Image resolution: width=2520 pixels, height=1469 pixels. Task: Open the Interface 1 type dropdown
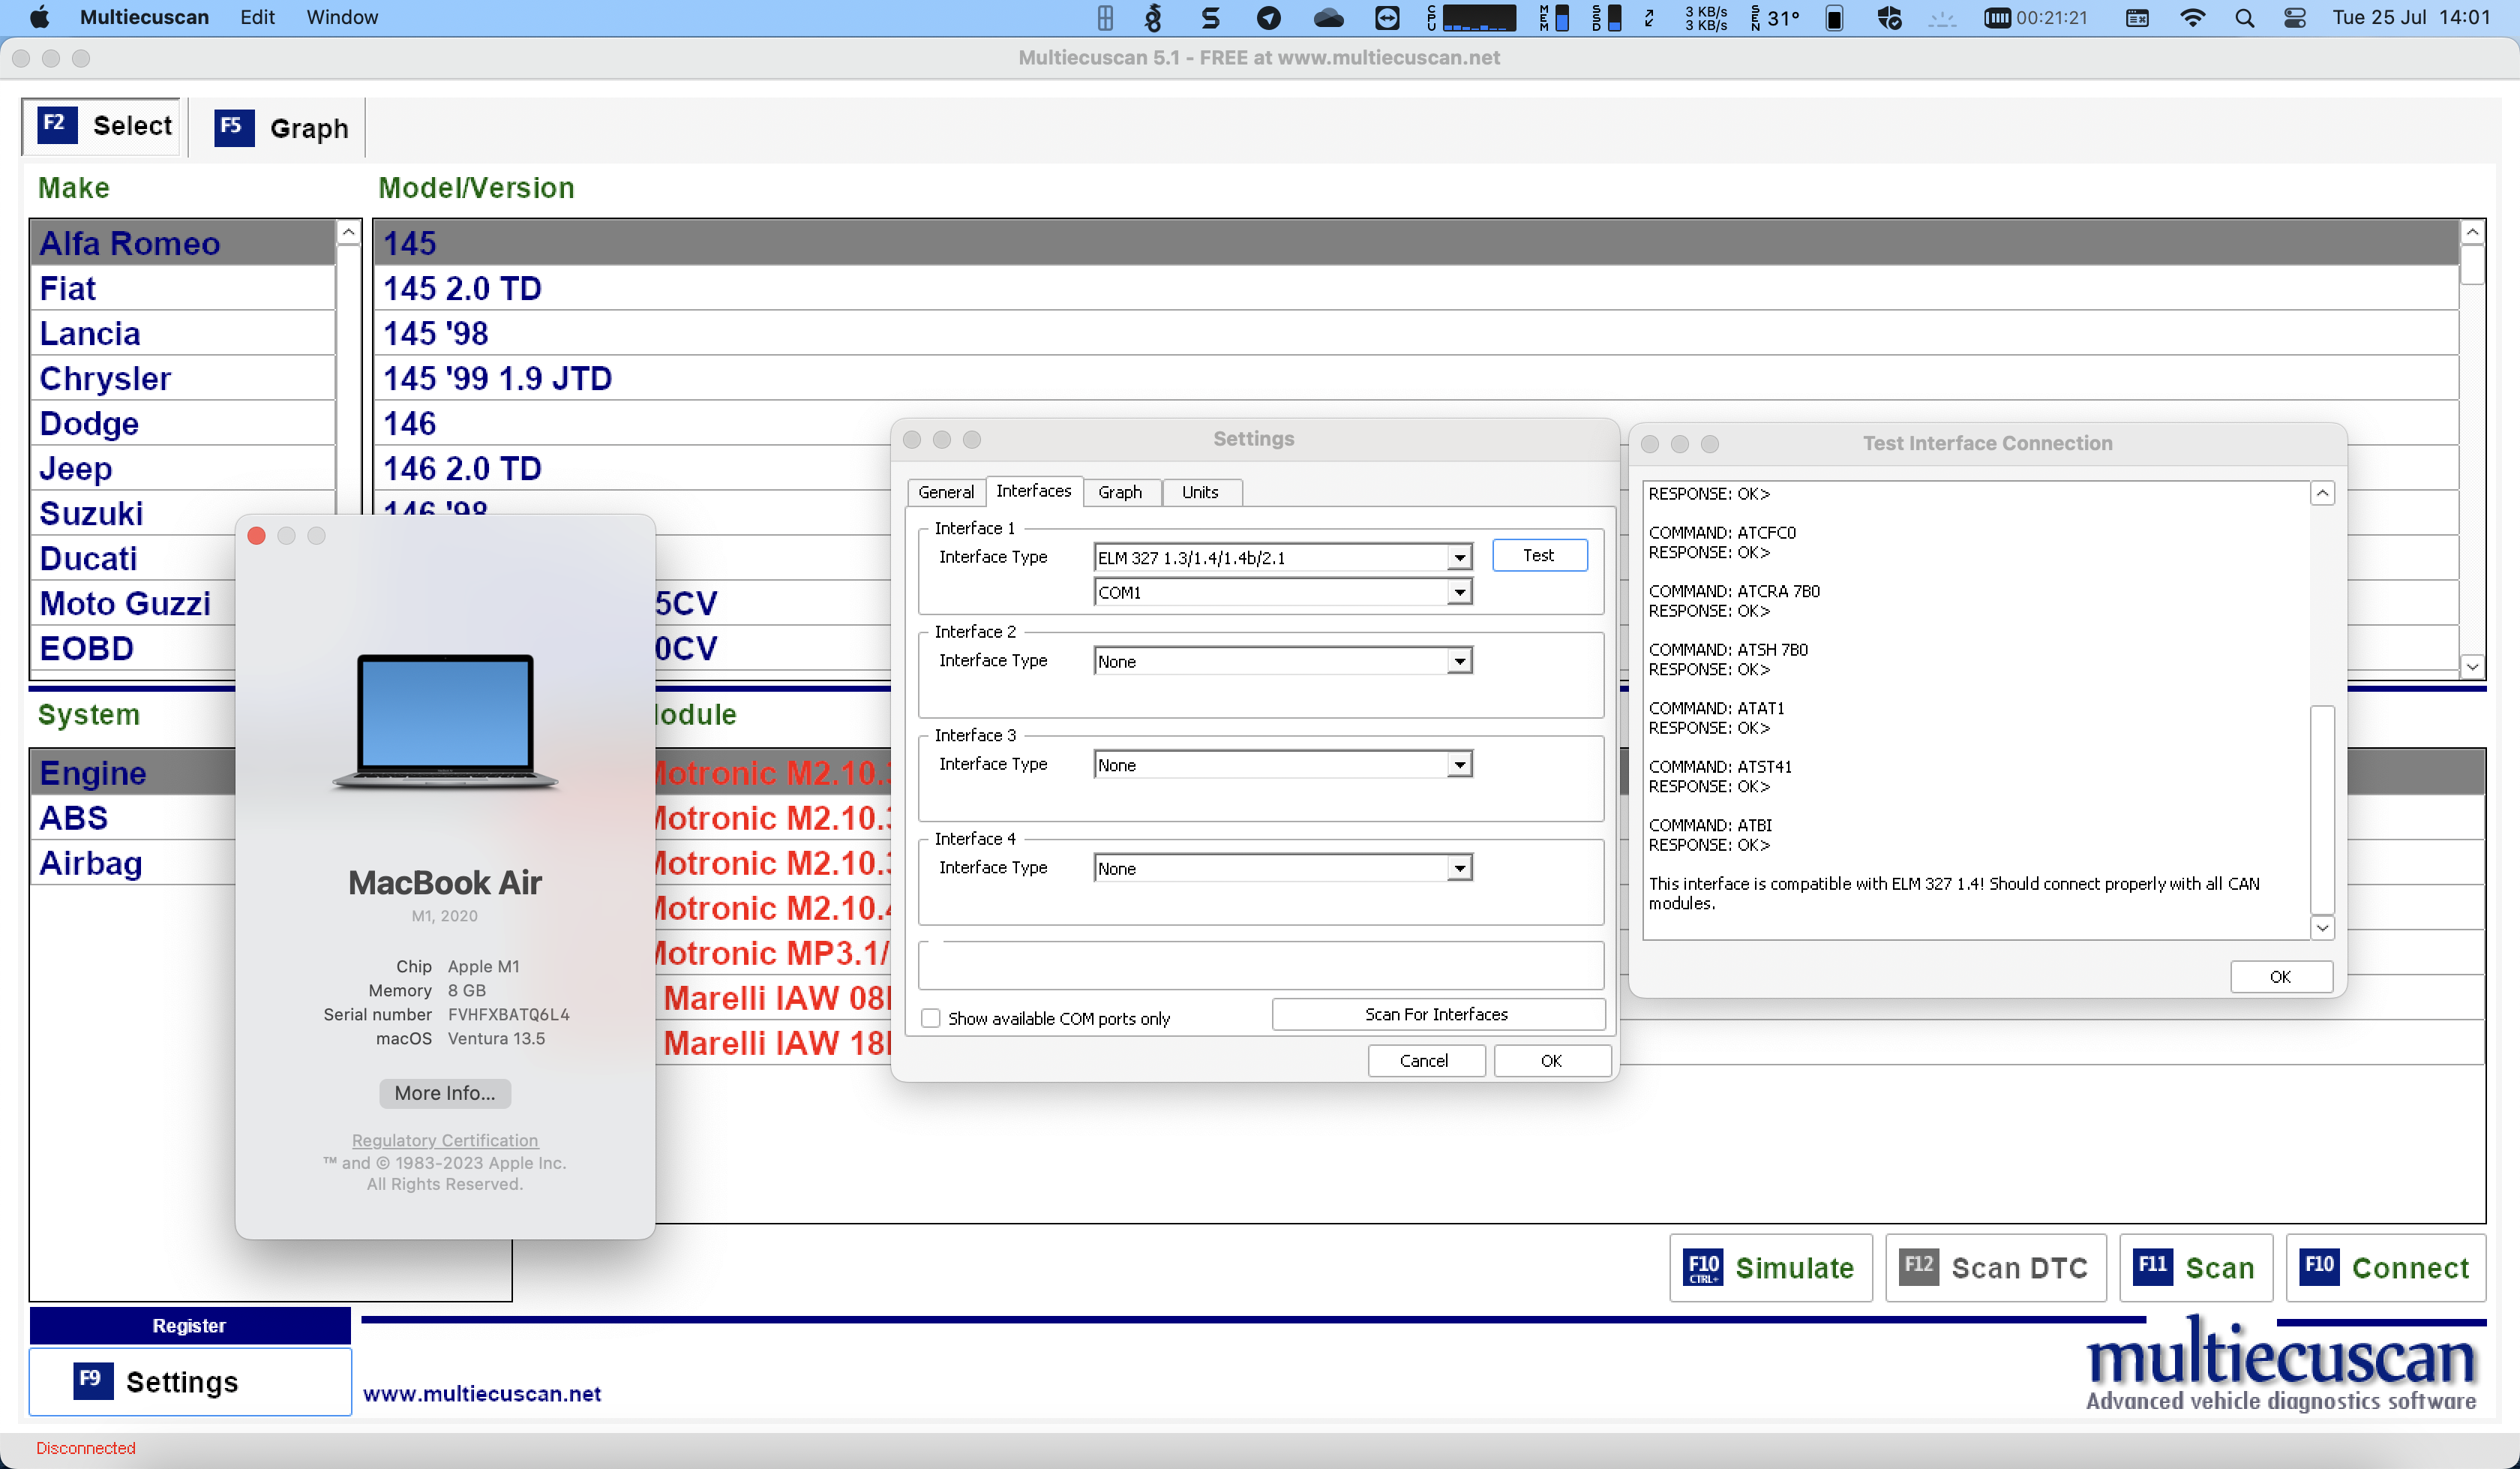pyautogui.click(x=1460, y=557)
